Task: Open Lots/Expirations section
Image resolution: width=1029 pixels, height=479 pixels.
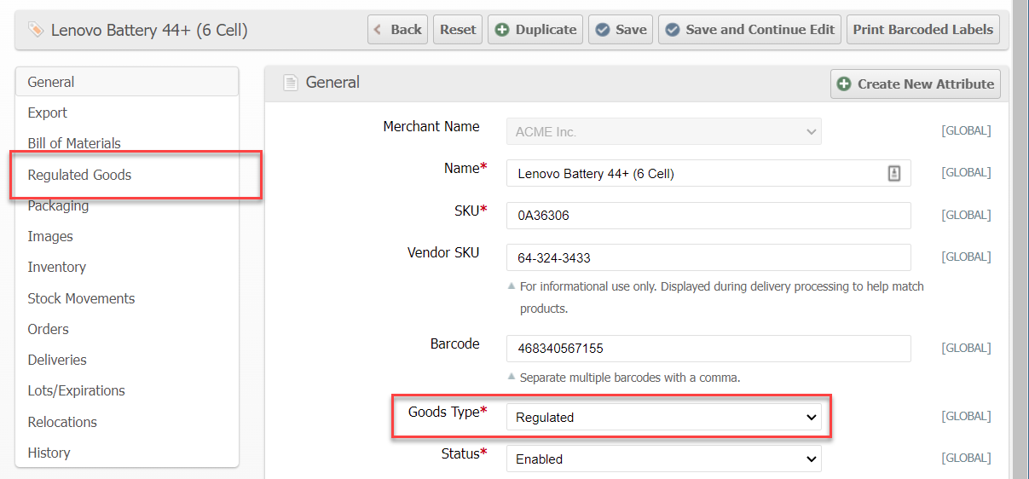Action: [x=76, y=390]
